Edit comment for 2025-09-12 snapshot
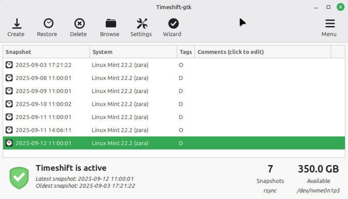The image size is (348, 199). 262,143
